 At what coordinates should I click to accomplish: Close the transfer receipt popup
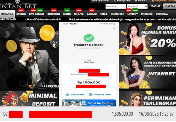point(114,28)
